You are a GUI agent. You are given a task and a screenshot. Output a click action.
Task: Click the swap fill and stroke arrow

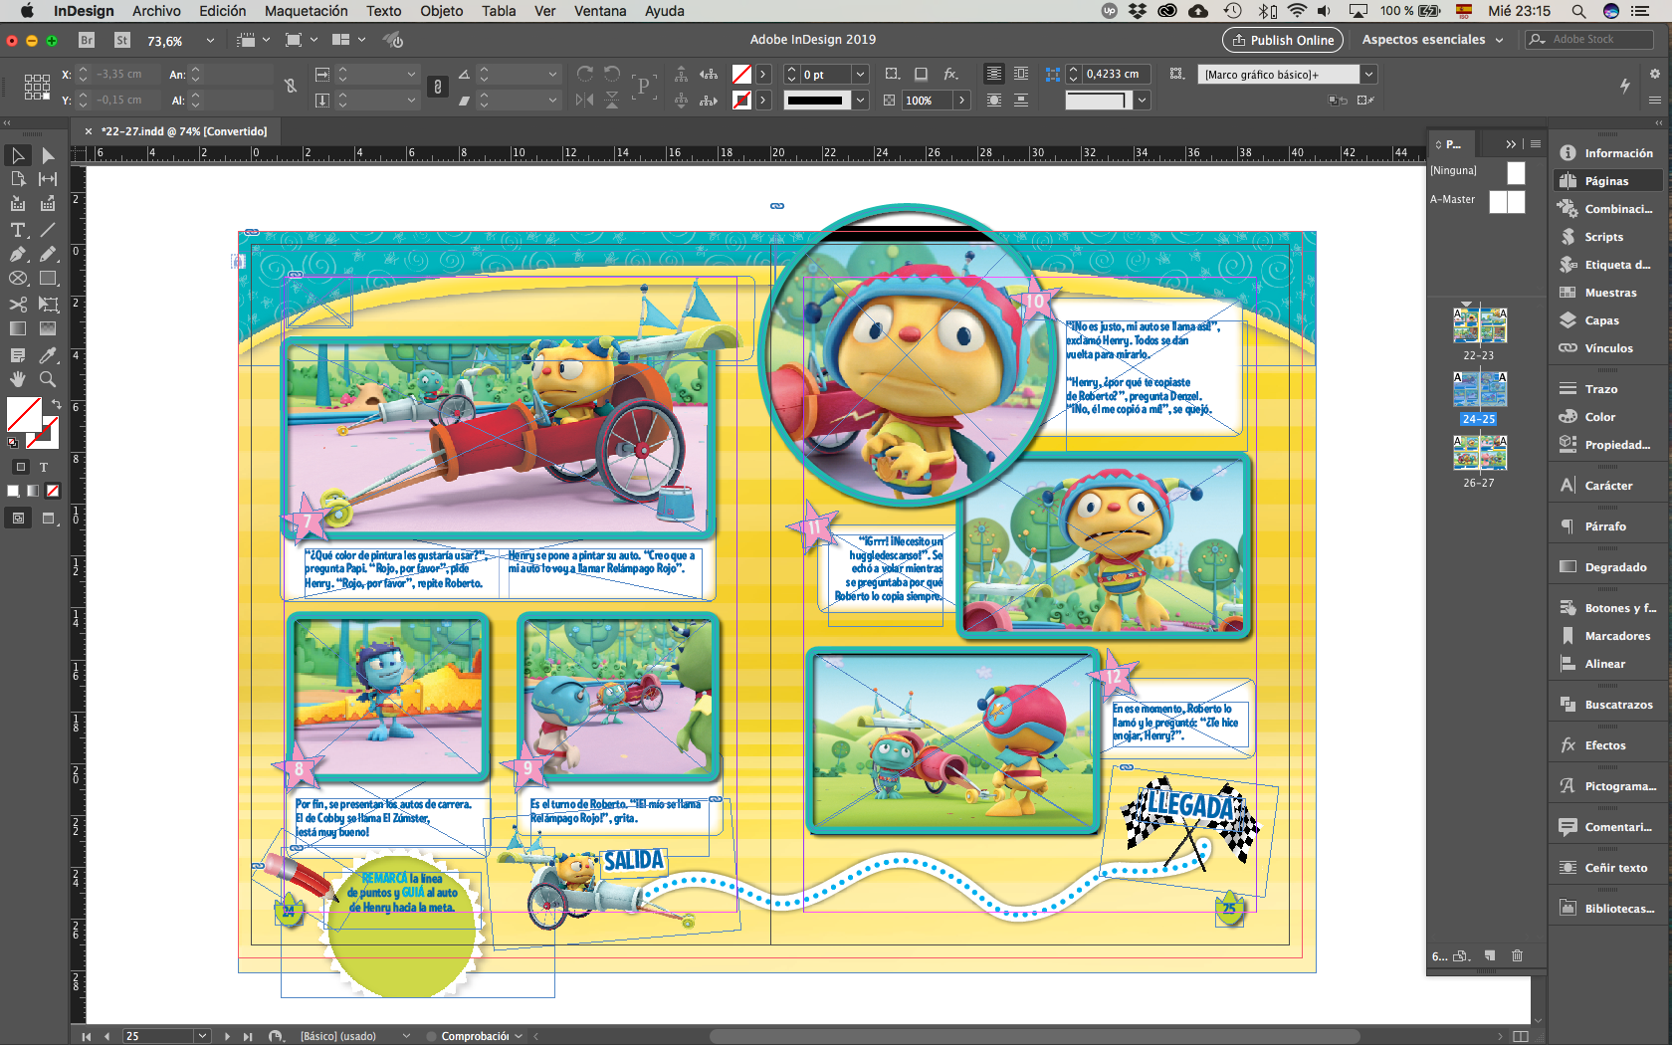tap(57, 404)
